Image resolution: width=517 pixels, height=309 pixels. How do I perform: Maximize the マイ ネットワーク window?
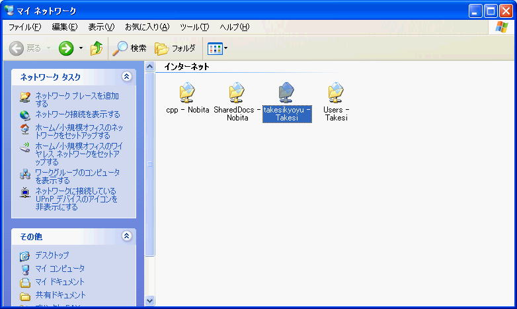tap(491, 11)
